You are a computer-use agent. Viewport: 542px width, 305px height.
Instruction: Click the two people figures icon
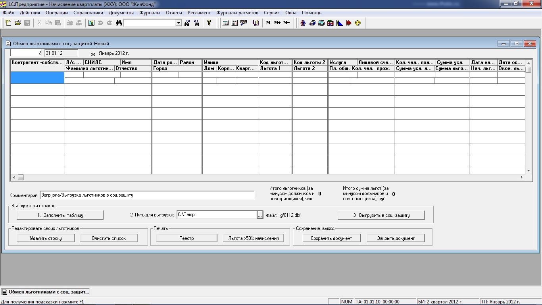click(x=303, y=23)
